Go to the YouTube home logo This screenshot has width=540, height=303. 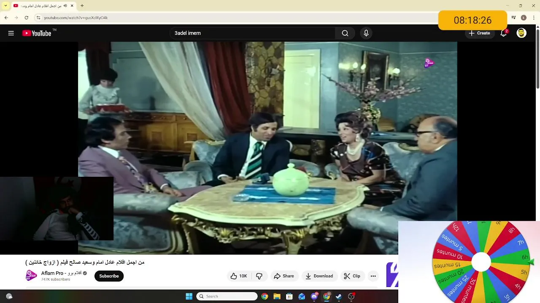[37, 33]
